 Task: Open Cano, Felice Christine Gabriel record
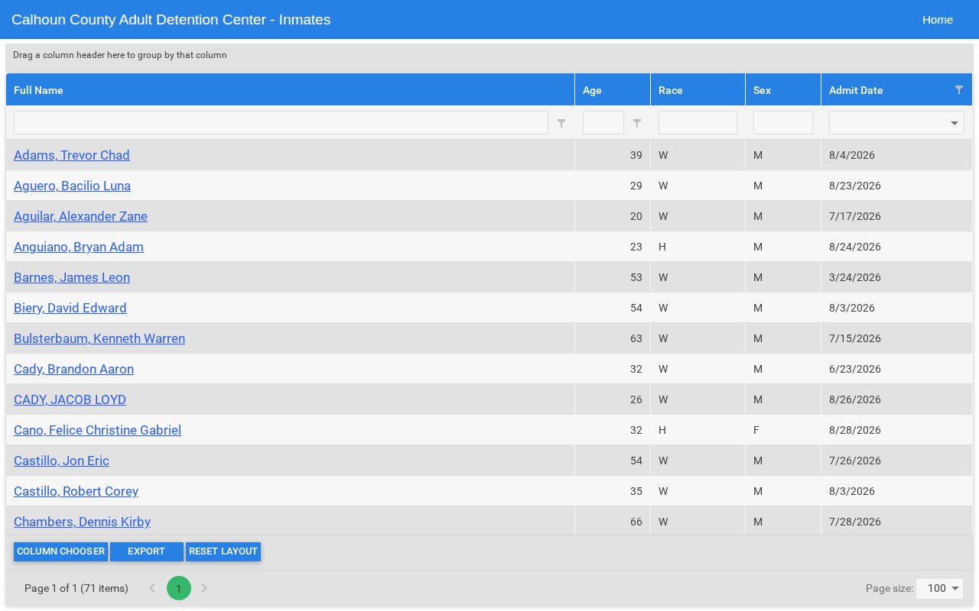(x=97, y=430)
